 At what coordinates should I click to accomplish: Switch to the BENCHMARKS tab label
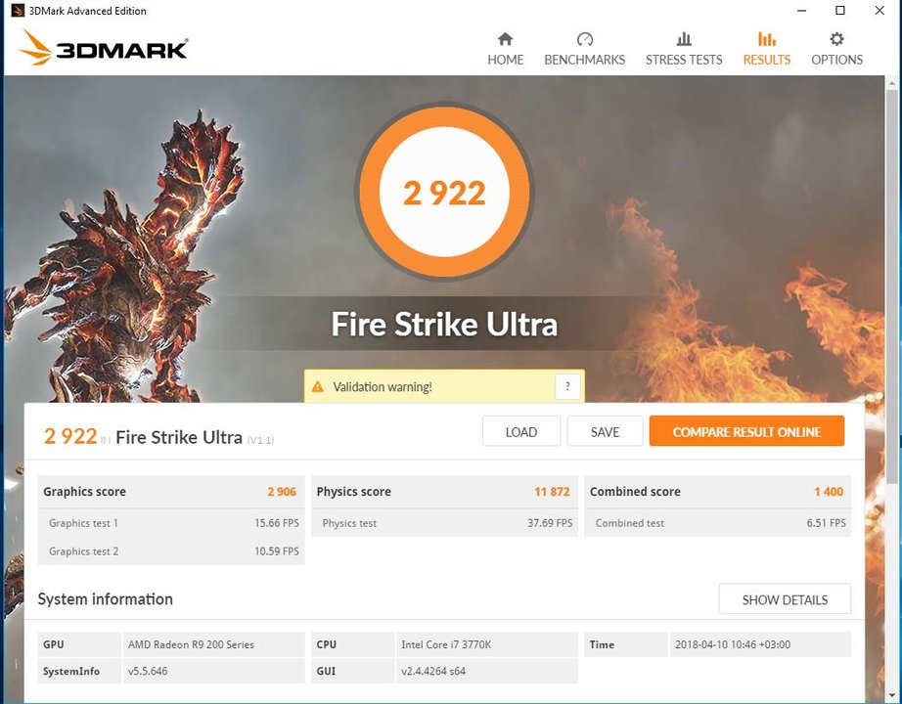584,60
